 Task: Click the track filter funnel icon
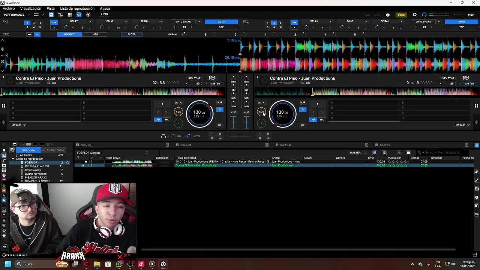pos(78,158)
